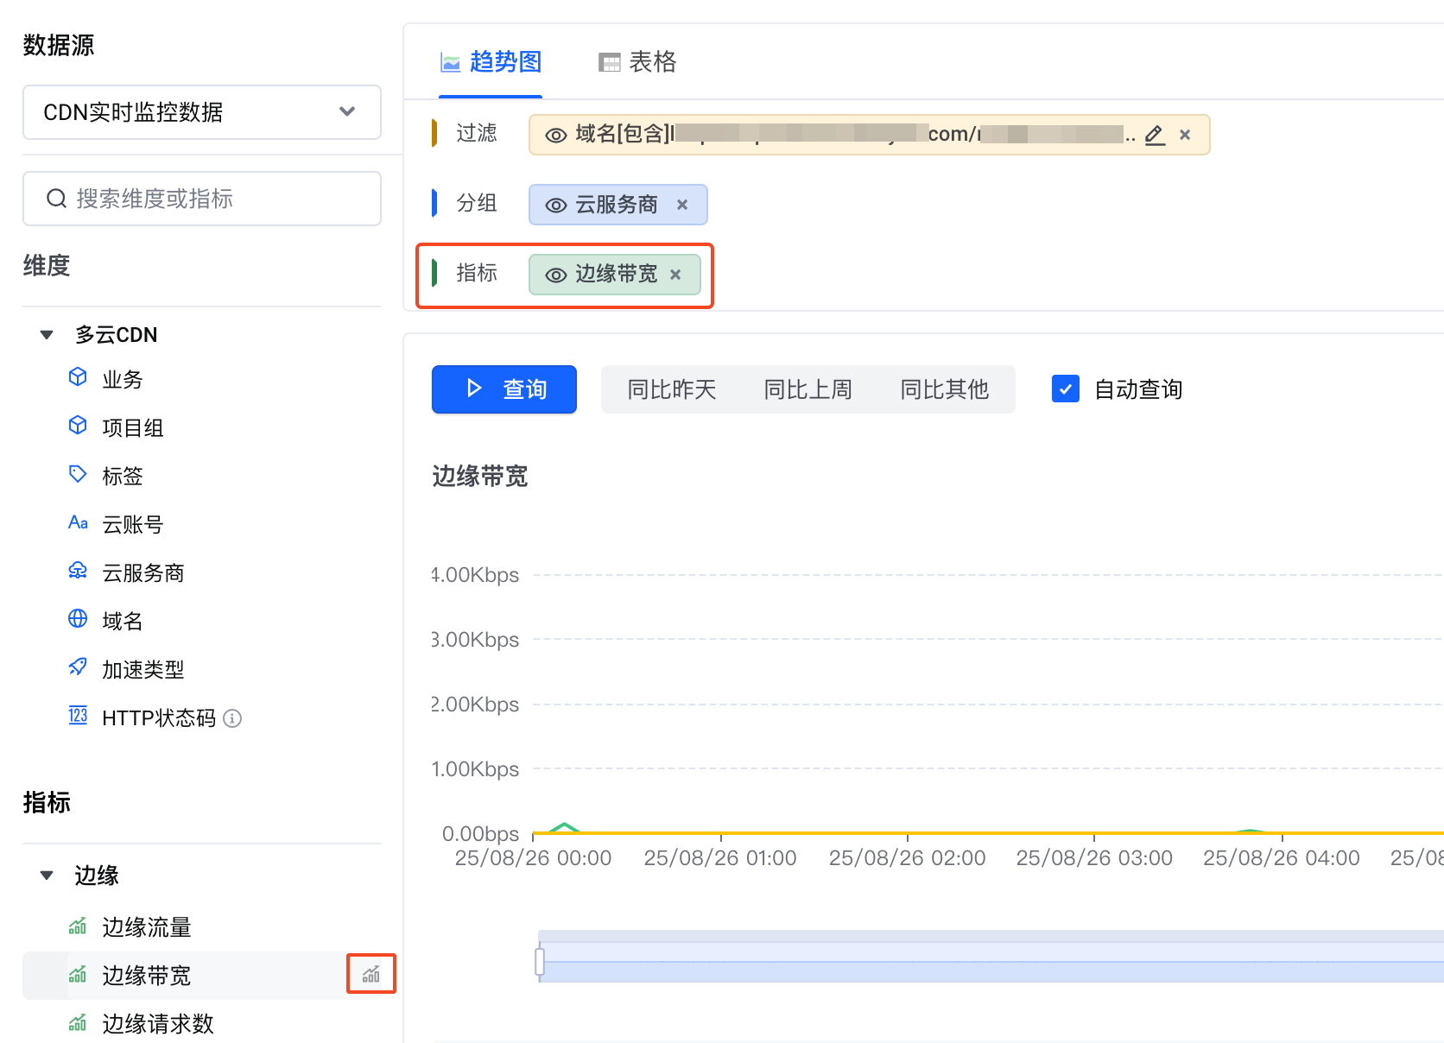
Task: Remove the 云服务商 group tag
Action: tap(682, 205)
